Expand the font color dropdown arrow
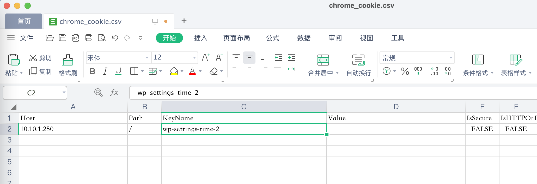Screen dimensions: 537x184 tap(200, 71)
